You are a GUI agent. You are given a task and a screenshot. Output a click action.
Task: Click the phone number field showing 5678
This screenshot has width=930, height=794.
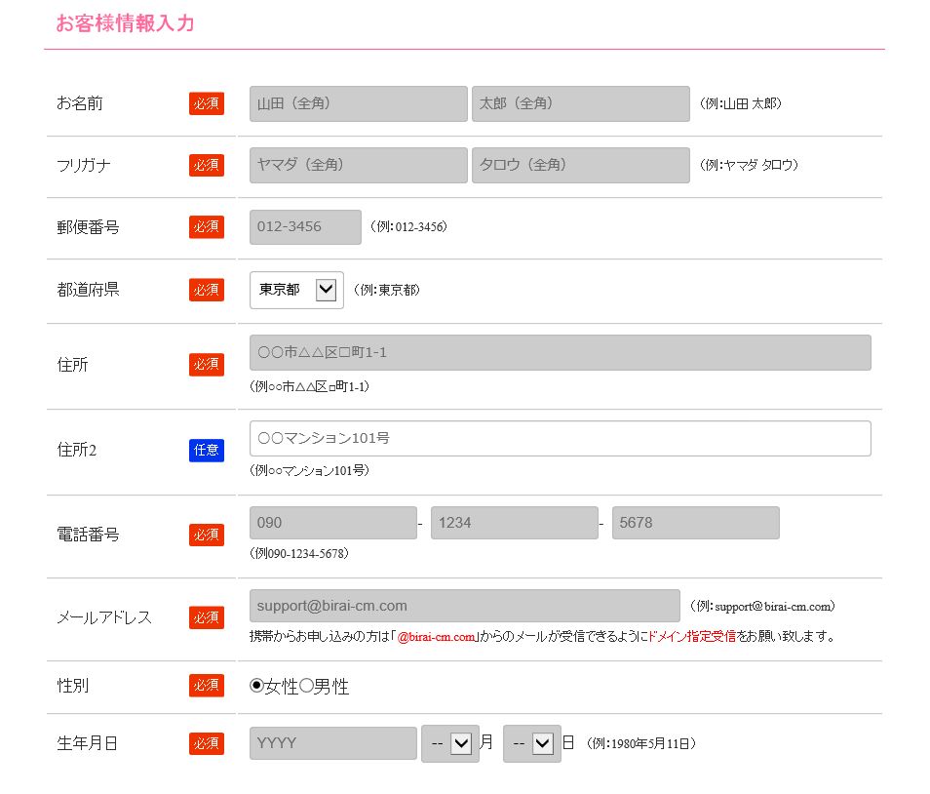696,523
